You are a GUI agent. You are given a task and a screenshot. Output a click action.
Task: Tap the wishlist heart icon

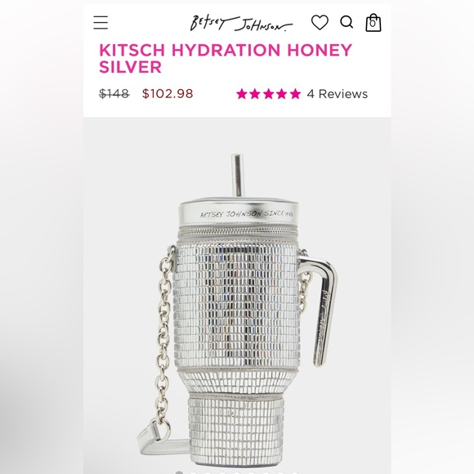coord(320,22)
